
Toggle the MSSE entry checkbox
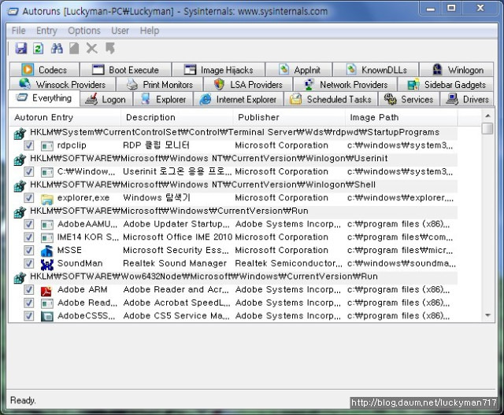pyautogui.click(x=28, y=251)
